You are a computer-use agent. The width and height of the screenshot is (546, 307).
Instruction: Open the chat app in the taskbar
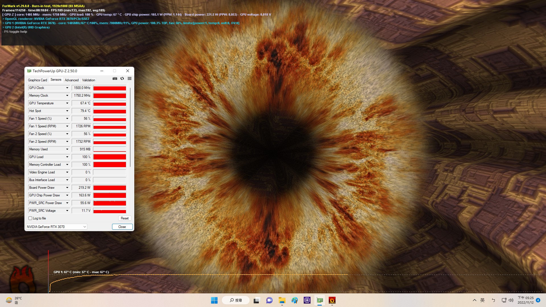tap(269, 300)
